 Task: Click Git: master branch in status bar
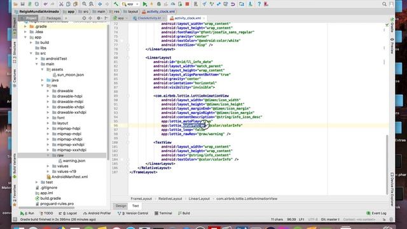pyautogui.click(x=330, y=219)
